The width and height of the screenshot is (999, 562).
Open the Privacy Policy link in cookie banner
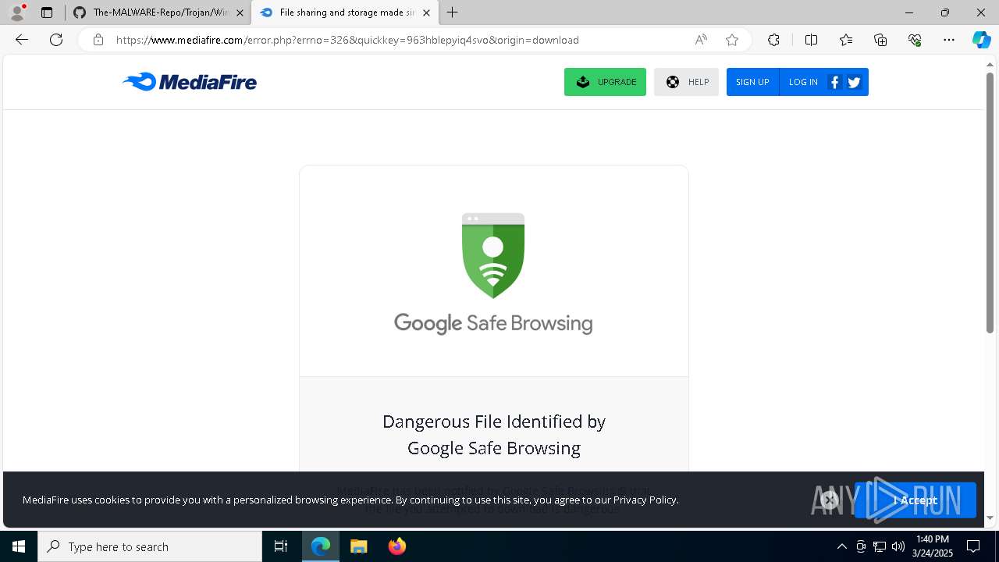645,500
